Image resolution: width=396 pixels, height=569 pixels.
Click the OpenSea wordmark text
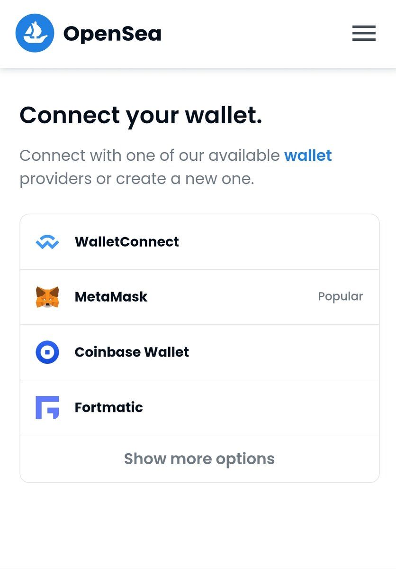click(112, 34)
